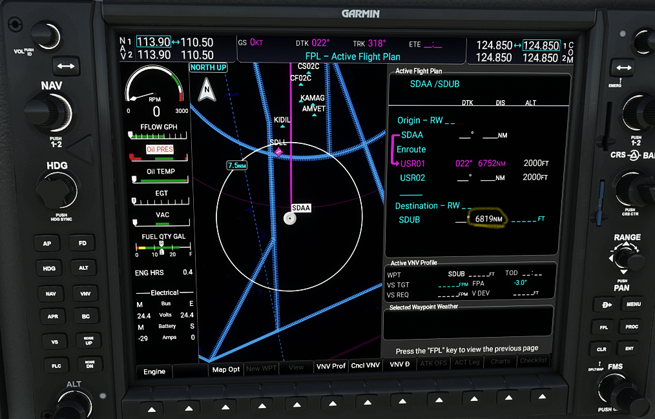Expand the Enroute section of the flight plan
Image resolution: width=655 pixels, height=419 pixels.
click(x=410, y=149)
